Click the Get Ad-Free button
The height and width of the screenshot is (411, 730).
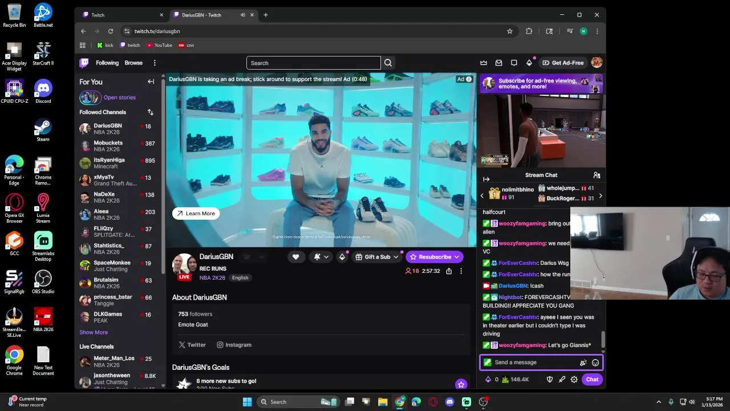pos(563,63)
